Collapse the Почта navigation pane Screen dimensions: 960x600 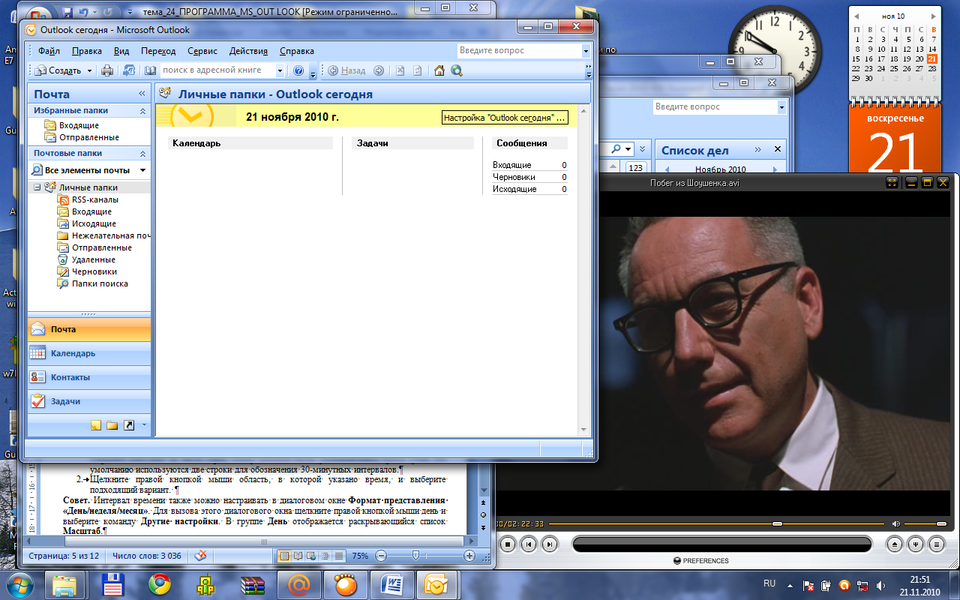pyautogui.click(x=142, y=94)
